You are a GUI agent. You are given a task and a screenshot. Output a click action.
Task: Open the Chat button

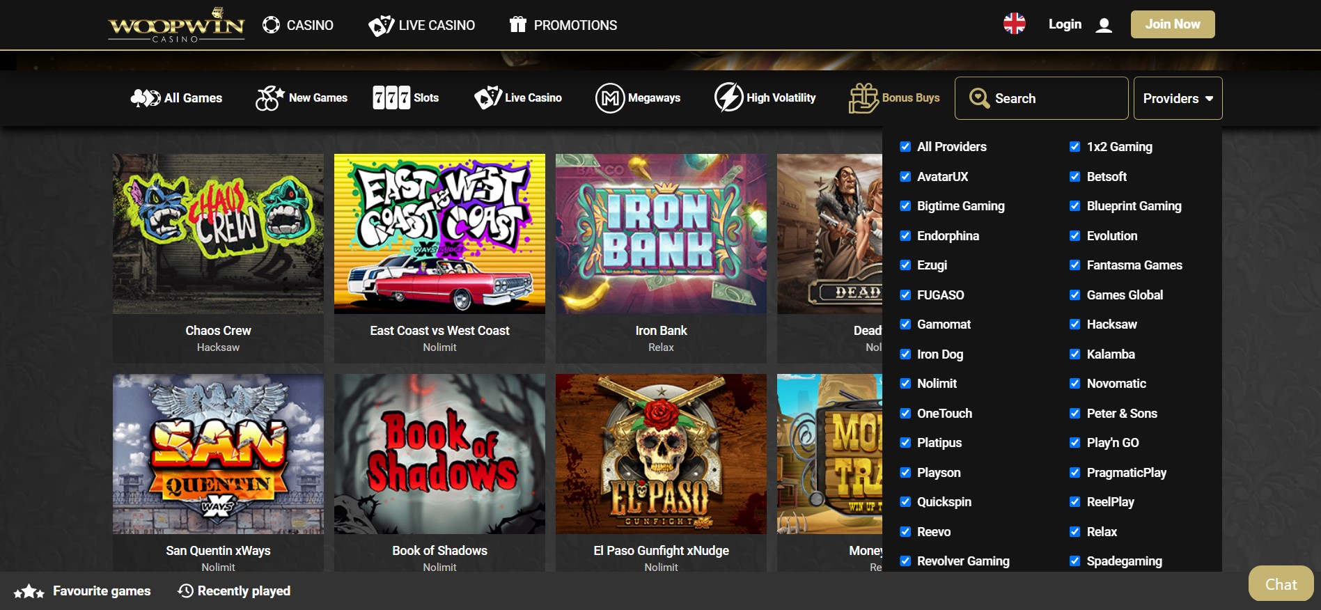(1281, 584)
